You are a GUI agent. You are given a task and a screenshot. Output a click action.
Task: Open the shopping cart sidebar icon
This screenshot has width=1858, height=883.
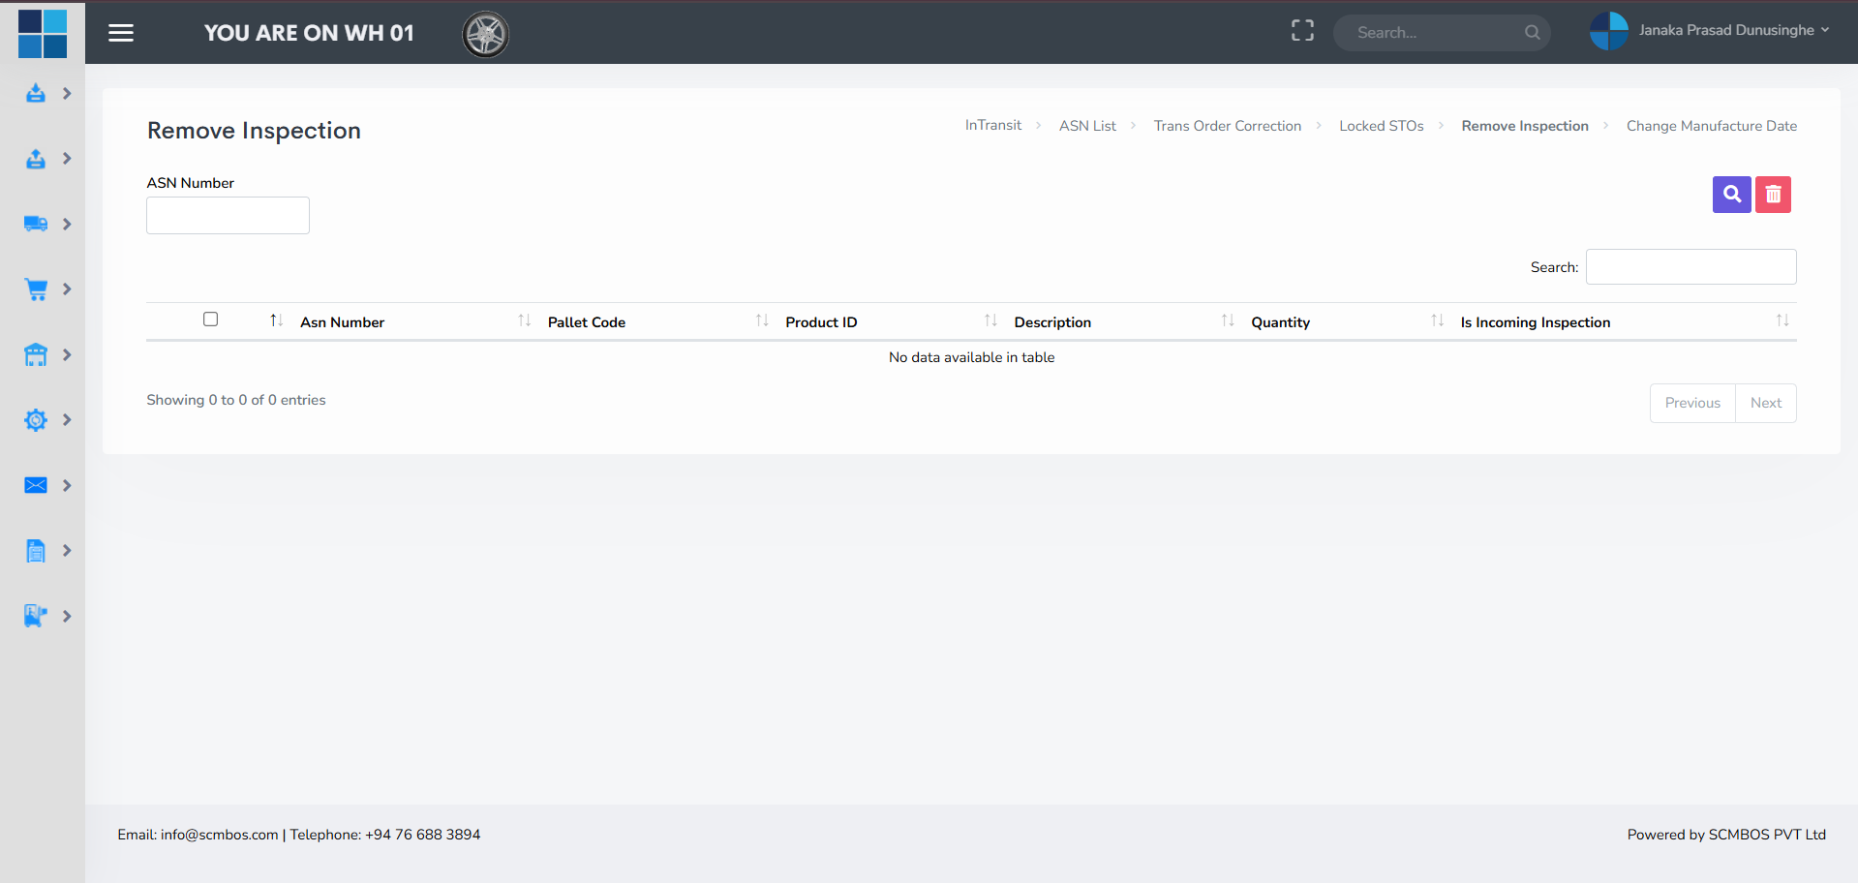tap(36, 289)
